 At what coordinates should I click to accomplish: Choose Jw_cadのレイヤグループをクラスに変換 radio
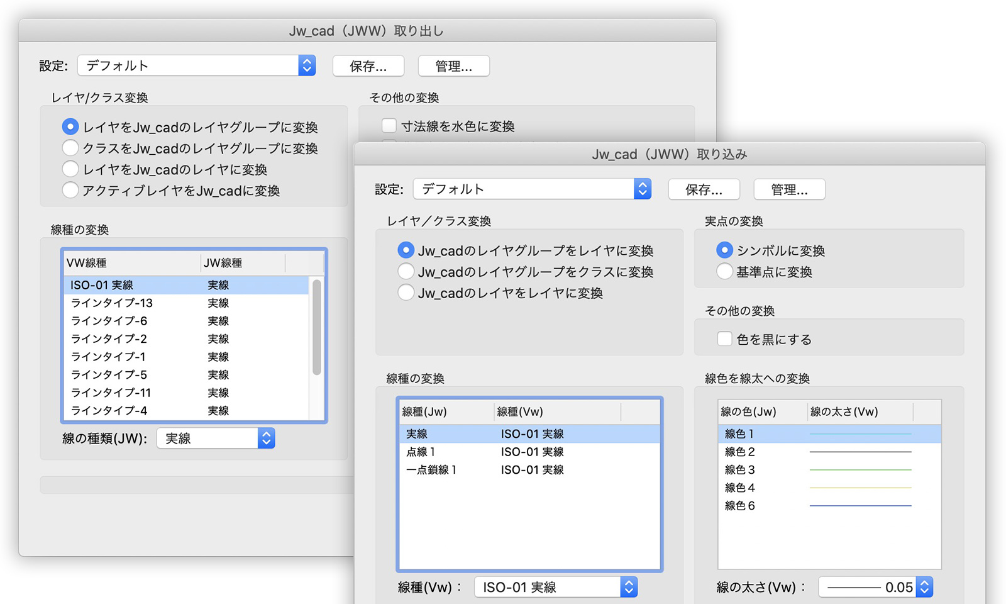406,272
